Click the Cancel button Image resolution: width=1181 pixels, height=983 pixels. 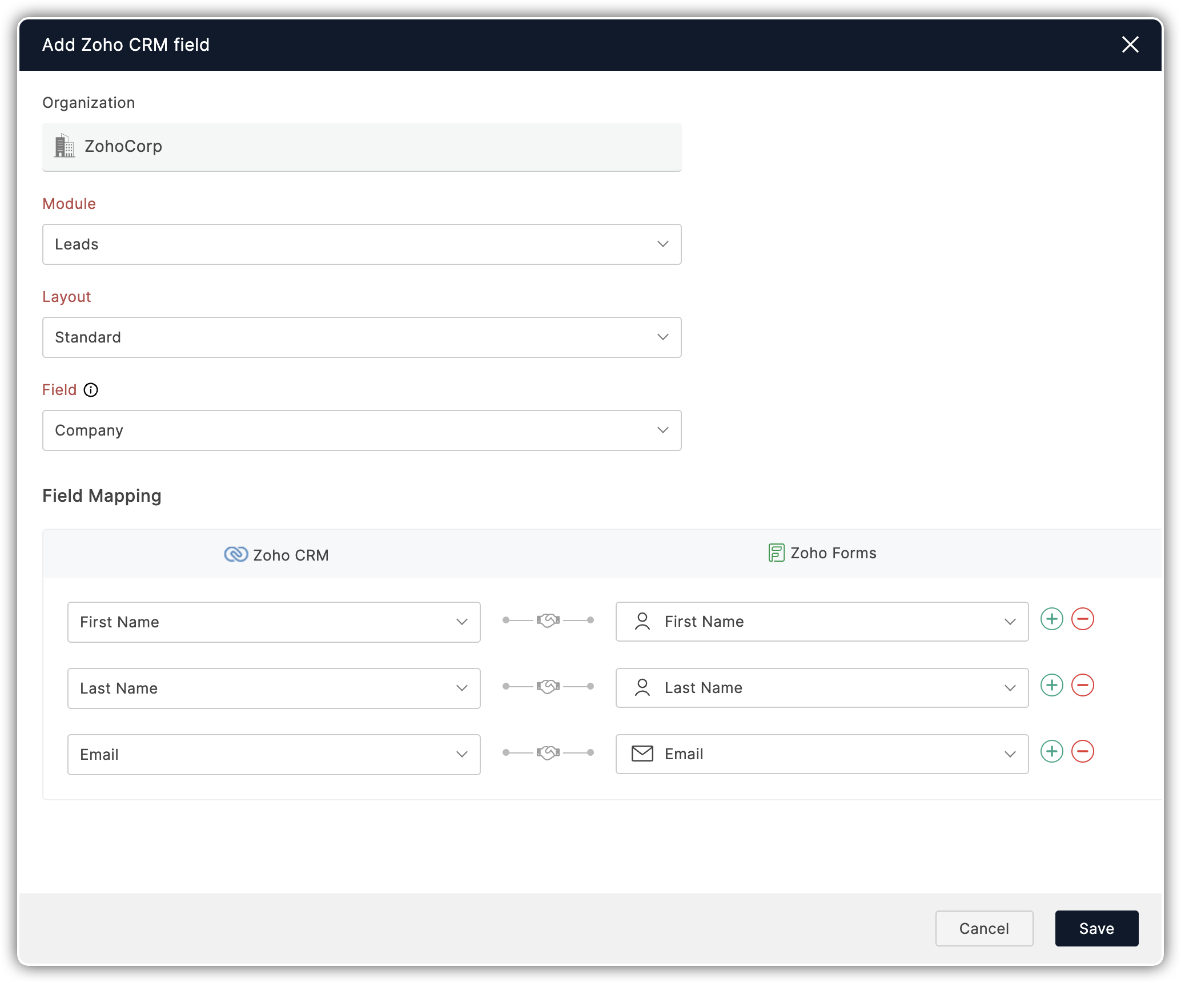983,928
